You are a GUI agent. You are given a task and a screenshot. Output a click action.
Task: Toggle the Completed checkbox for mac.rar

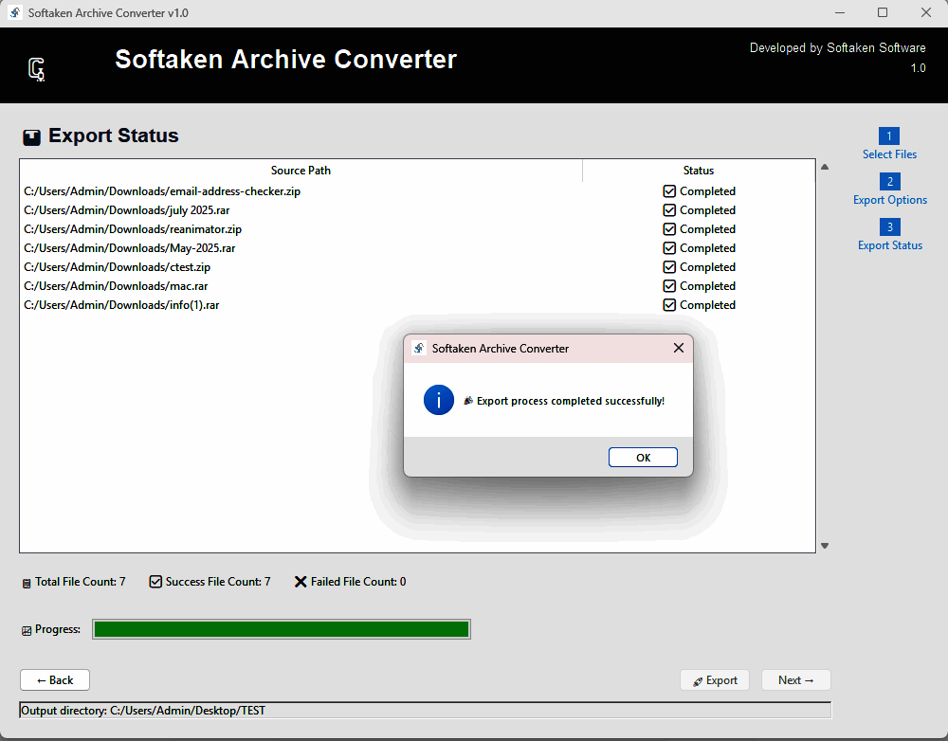click(x=669, y=285)
